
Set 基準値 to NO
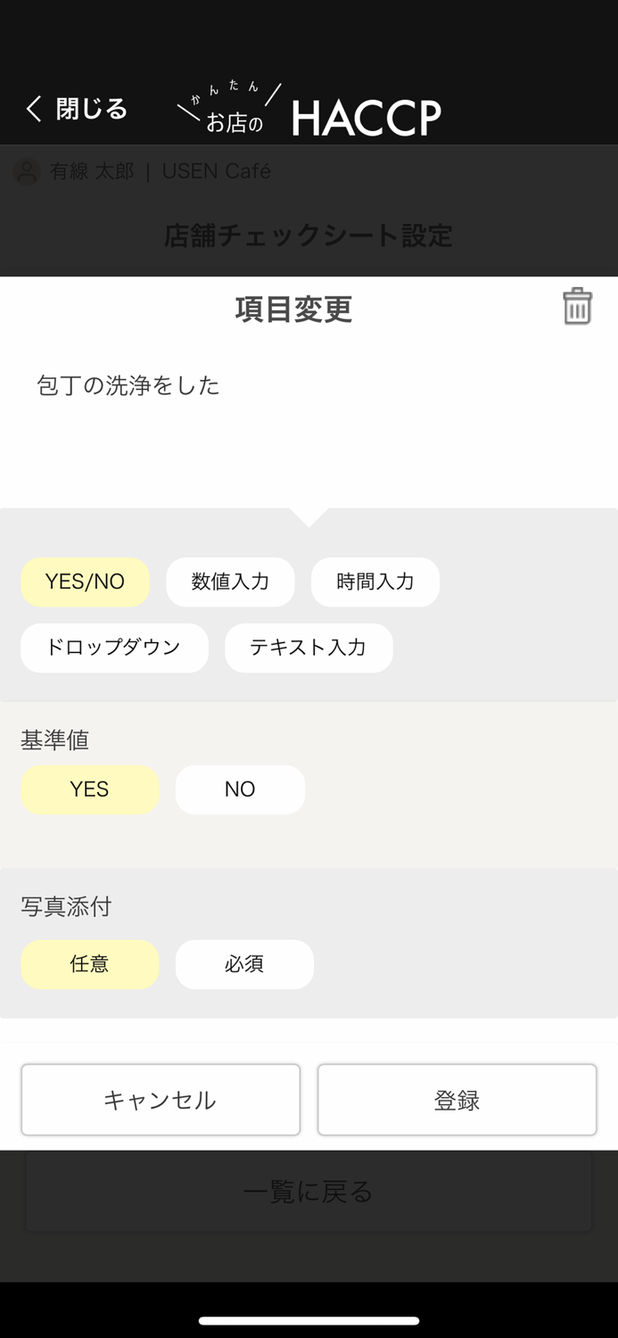(x=240, y=789)
